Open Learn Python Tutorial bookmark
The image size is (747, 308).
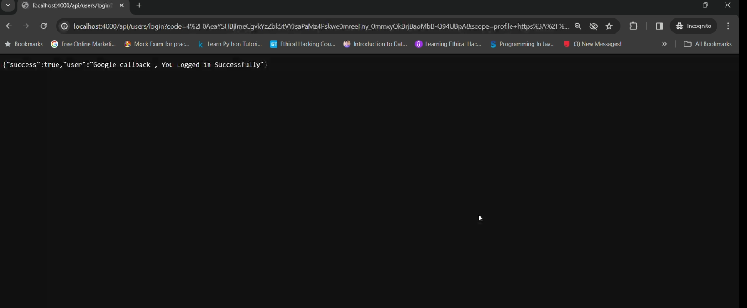pyautogui.click(x=230, y=44)
